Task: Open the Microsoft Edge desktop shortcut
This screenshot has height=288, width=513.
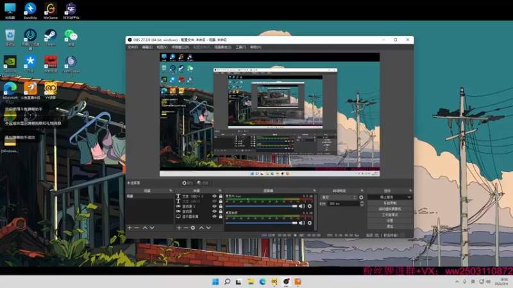Action: coord(10,92)
